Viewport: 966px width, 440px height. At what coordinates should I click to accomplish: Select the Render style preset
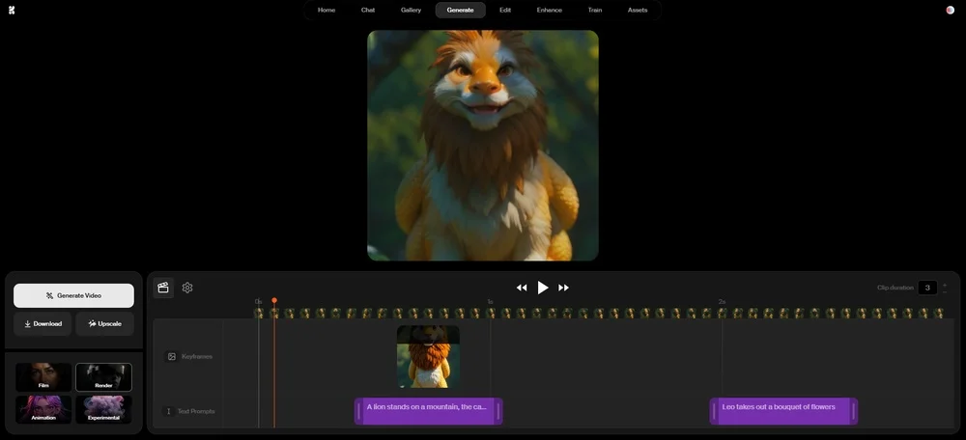[103, 377]
